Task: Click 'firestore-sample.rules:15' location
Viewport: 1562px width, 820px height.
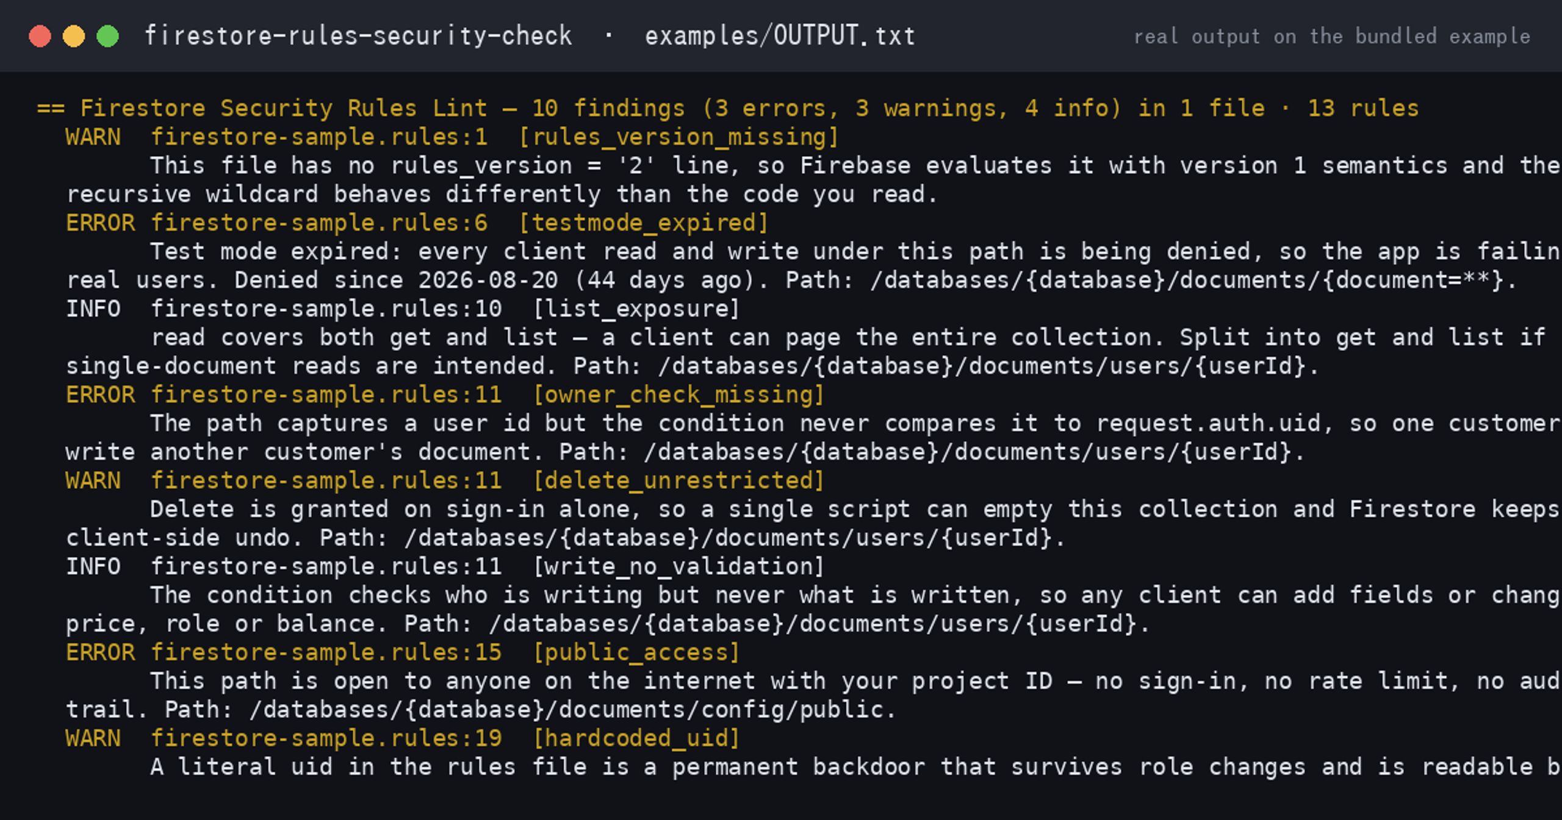Action: tap(326, 653)
